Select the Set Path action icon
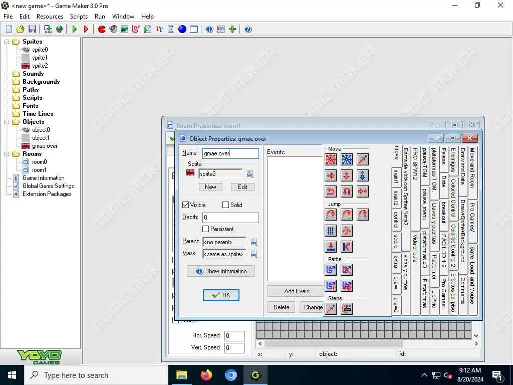The image size is (513, 385). [x=331, y=269]
